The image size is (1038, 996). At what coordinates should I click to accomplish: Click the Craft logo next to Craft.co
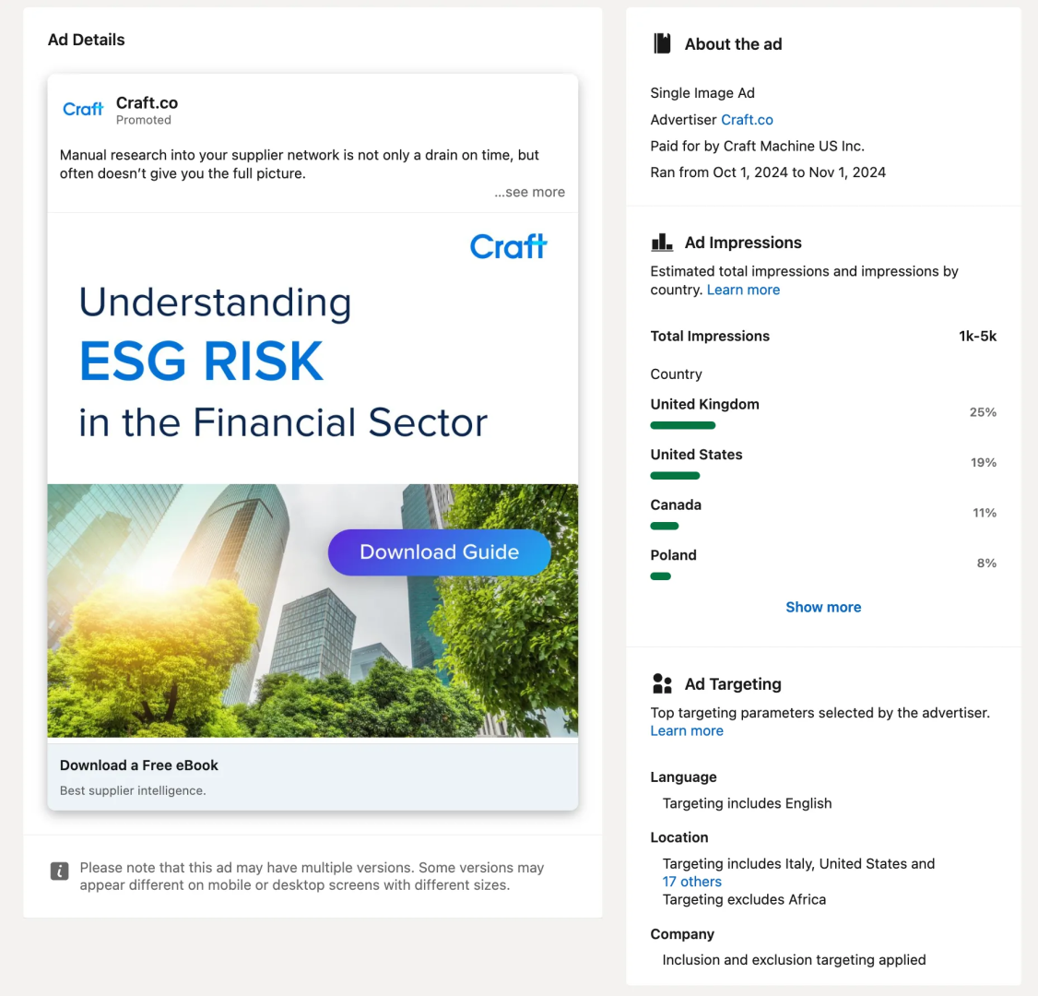[83, 109]
